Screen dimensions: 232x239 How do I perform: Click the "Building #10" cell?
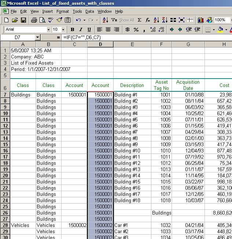pos(132,151)
